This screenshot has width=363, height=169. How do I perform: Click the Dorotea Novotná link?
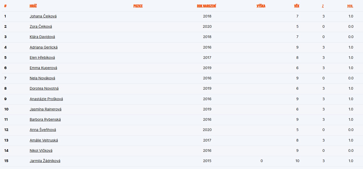(x=44, y=88)
